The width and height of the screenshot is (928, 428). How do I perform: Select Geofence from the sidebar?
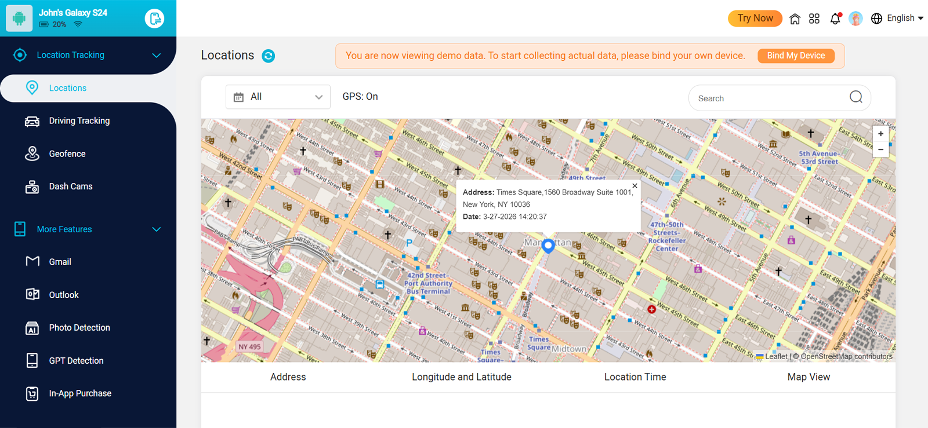click(x=67, y=154)
